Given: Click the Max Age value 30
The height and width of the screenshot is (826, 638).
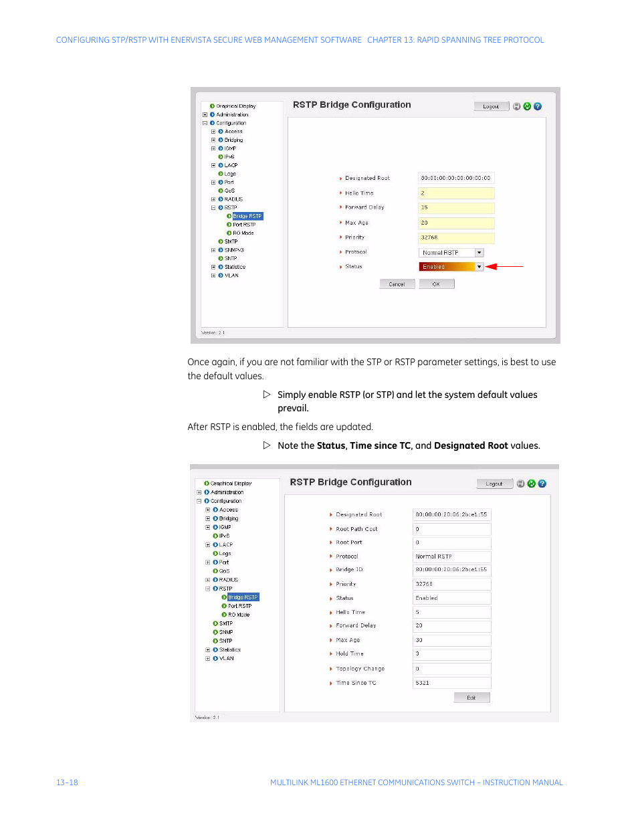Looking at the screenshot, I should pyautogui.click(x=452, y=640).
